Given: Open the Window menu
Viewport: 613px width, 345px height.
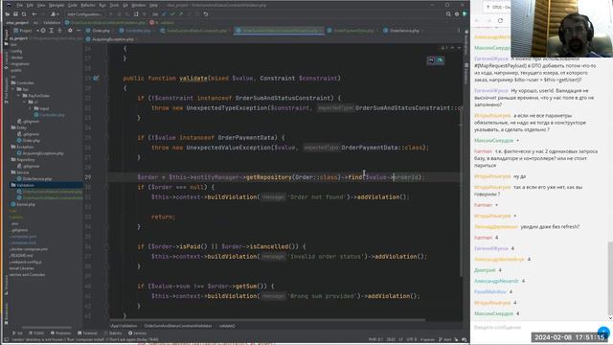Looking at the screenshot, I should click(x=138, y=5).
